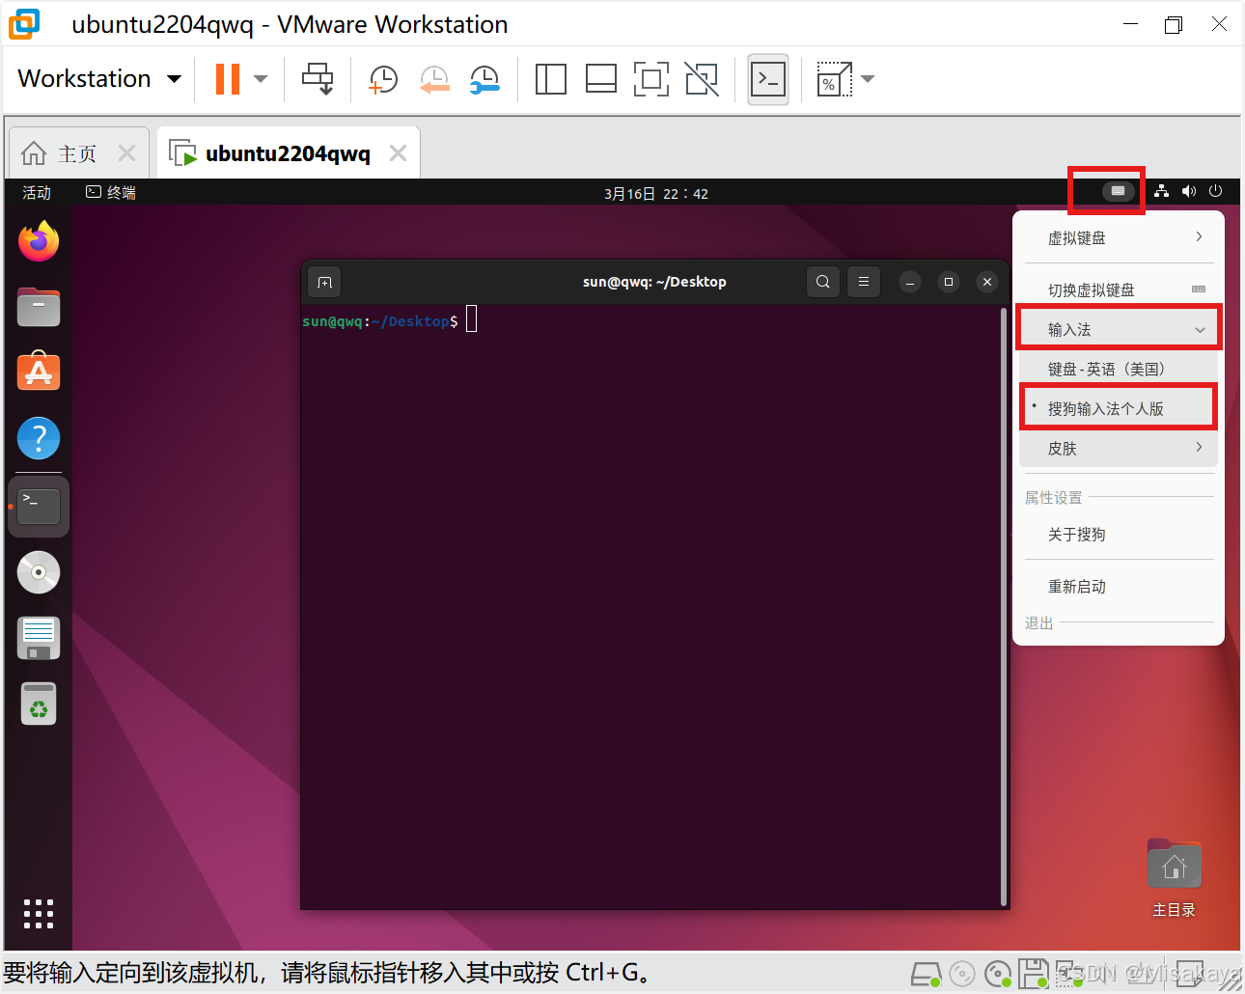Open the terminal hamburger menu
Image resolution: width=1245 pixels, height=994 pixels.
(864, 282)
